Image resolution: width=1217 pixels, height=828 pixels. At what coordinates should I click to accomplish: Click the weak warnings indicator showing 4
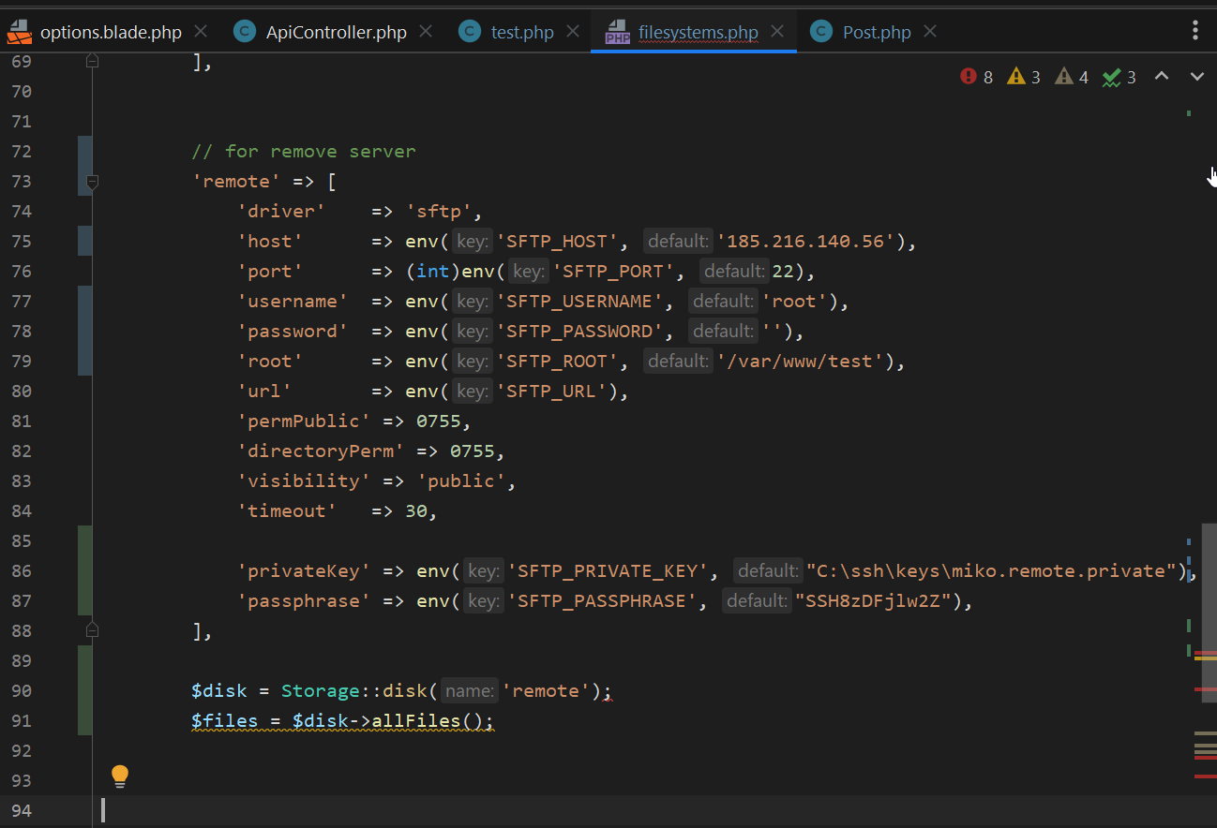tap(1072, 77)
